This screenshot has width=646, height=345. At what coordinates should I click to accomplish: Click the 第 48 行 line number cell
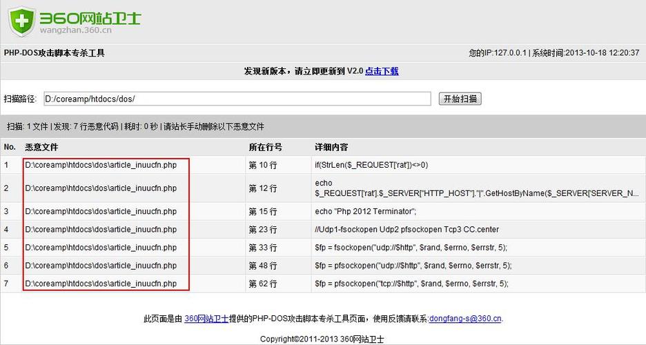pos(263,266)
